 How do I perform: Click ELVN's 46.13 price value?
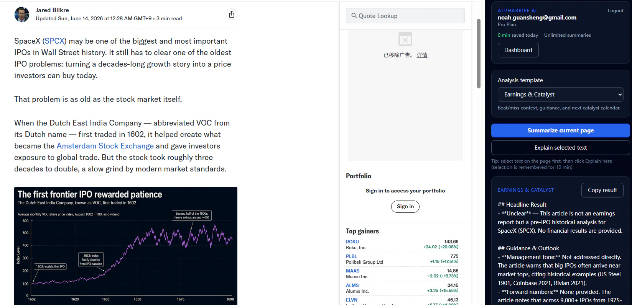[453, 300]
